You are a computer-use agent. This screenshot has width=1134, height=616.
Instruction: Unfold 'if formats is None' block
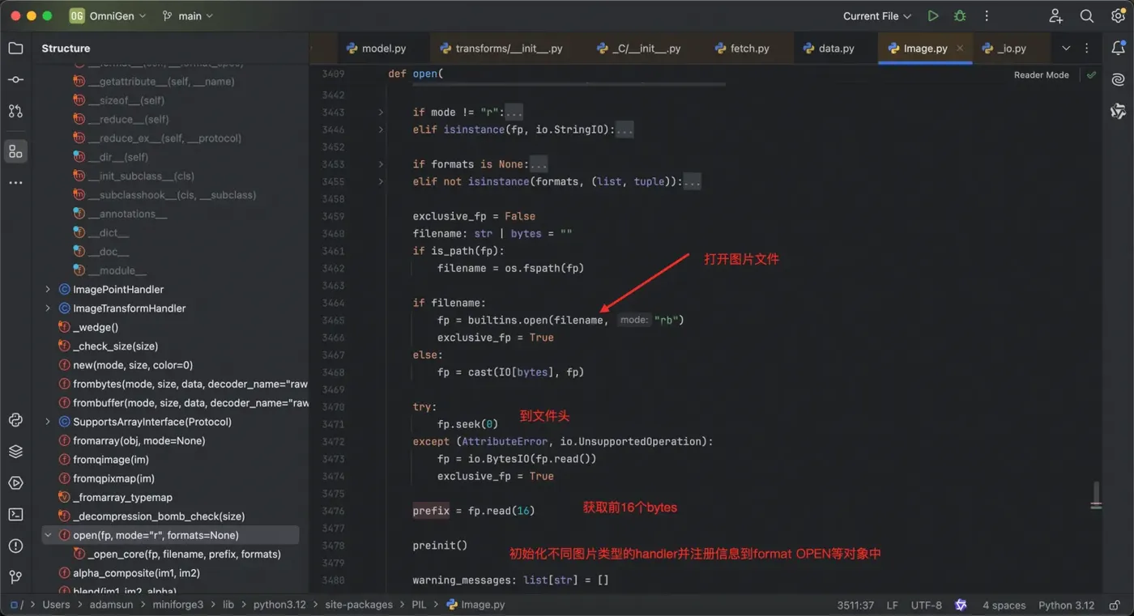381,164
